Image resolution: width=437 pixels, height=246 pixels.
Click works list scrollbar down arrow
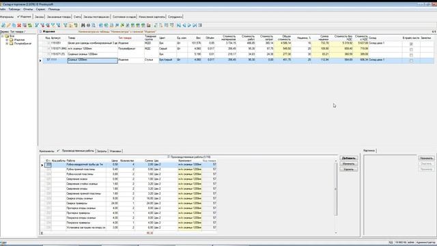click(336, 232)
